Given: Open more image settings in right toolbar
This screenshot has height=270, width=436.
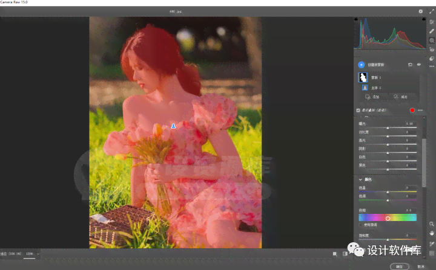Looking at the screenshot, I should pyautogui.click(x=432, y=66).
